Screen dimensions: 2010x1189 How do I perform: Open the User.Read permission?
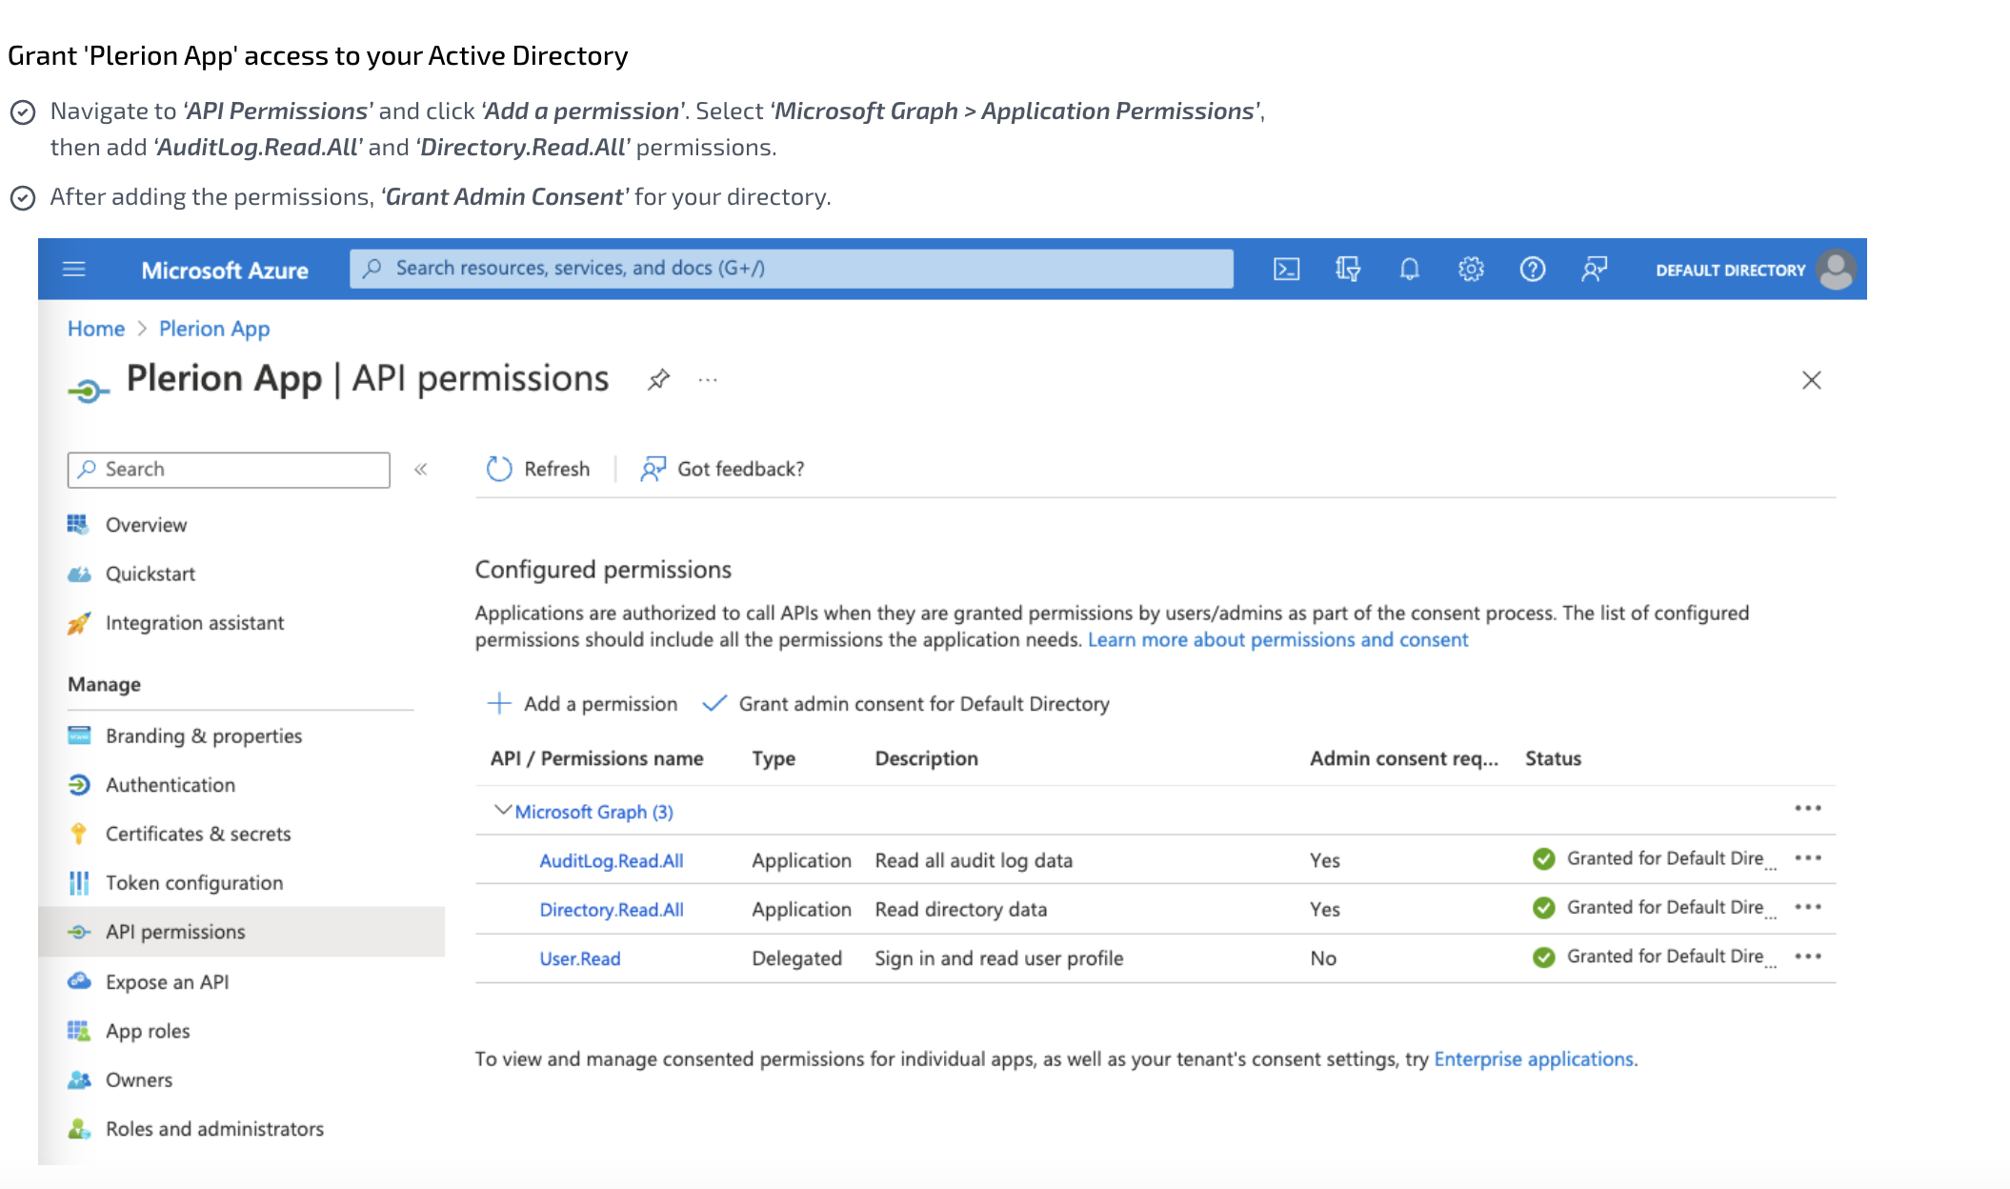coord(580,958)
